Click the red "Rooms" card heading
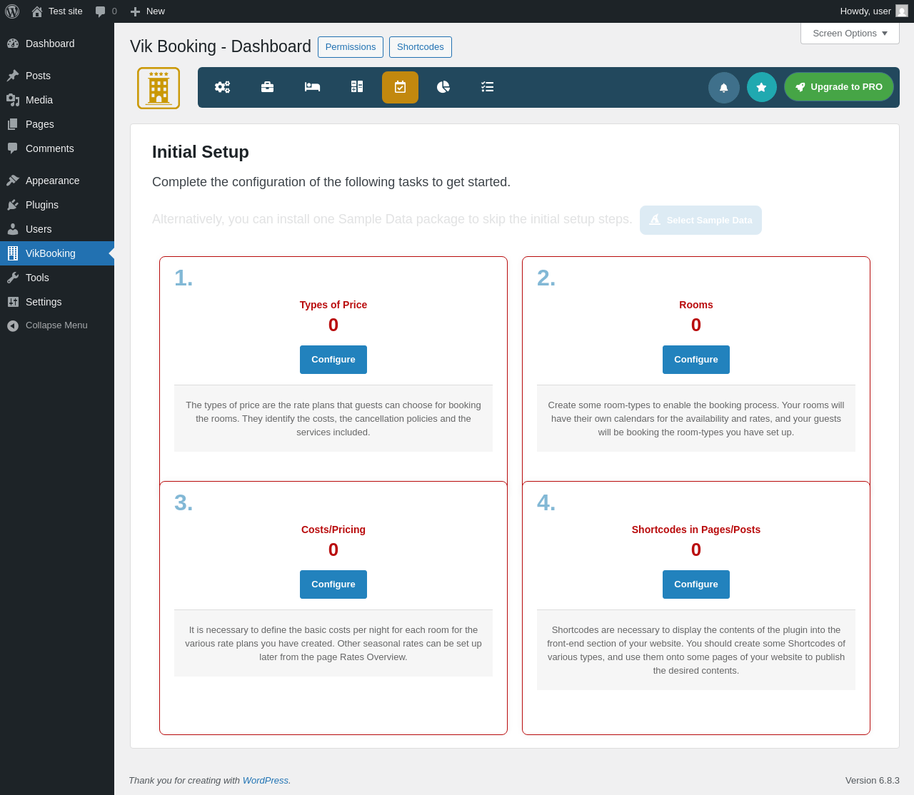This screenshot has height=795, width=914. (696, 305)
